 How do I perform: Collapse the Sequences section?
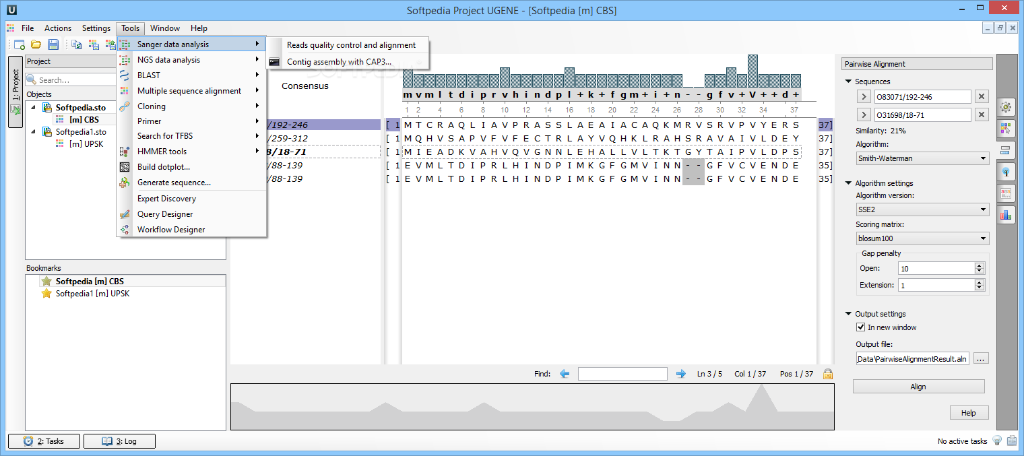pyautogui.click(x=848, y=82)
